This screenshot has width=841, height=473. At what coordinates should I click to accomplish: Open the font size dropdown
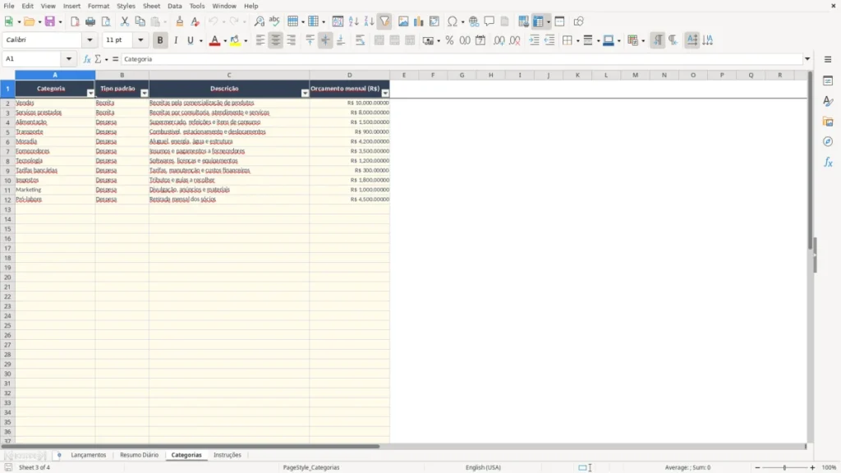point(140,39)
